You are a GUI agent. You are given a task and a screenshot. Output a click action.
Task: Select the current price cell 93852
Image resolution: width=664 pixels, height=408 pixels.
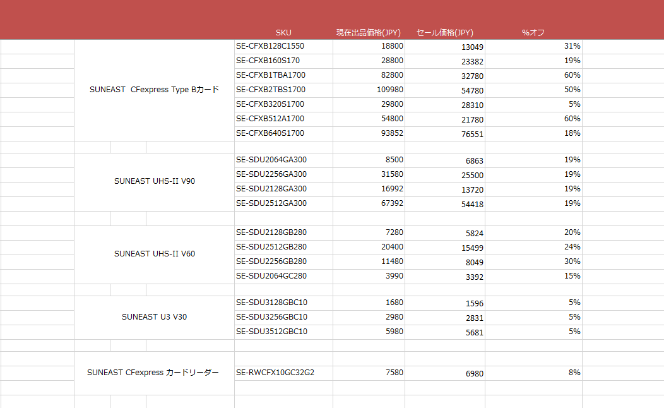(x=369, y=133)
